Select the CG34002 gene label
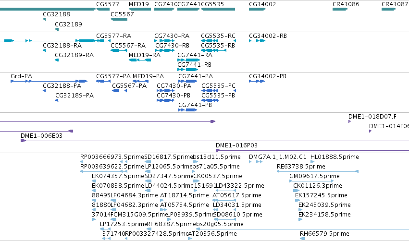 [x=262, y=4]
